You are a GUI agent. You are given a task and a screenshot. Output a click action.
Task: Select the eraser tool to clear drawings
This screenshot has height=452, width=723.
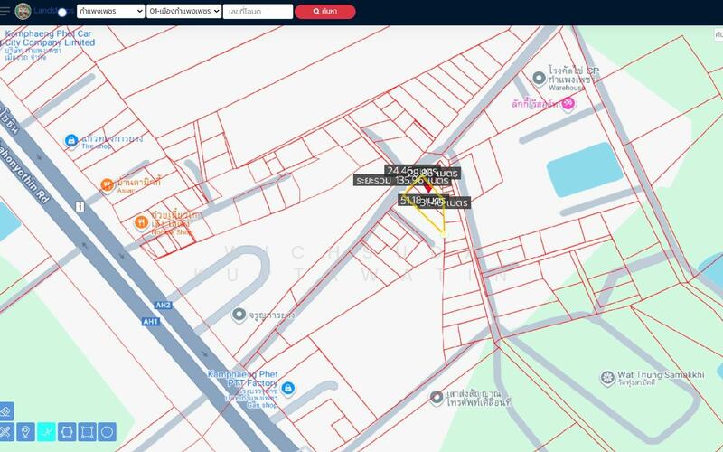[x=5, y=410]
